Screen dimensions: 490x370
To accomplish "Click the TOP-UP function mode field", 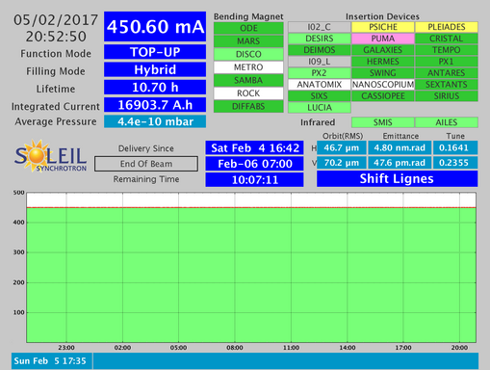I will (155, 52).
